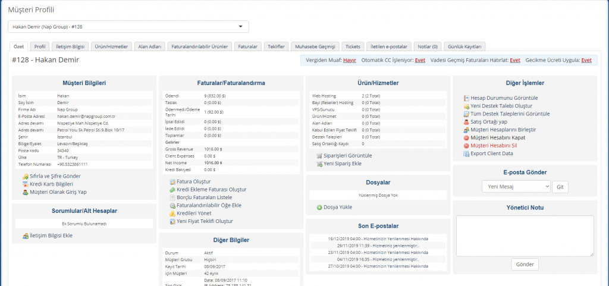Click the coins icon for Kredileri Yönet

[173, 213]
